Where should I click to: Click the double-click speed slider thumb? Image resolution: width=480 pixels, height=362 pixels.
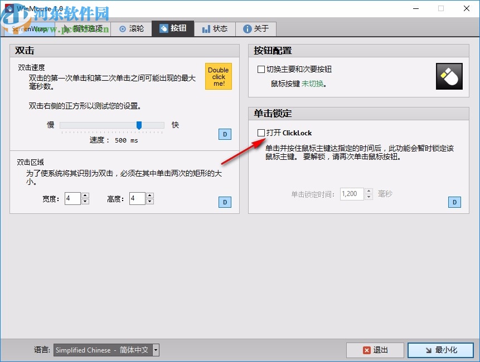[x=139, y=125]
